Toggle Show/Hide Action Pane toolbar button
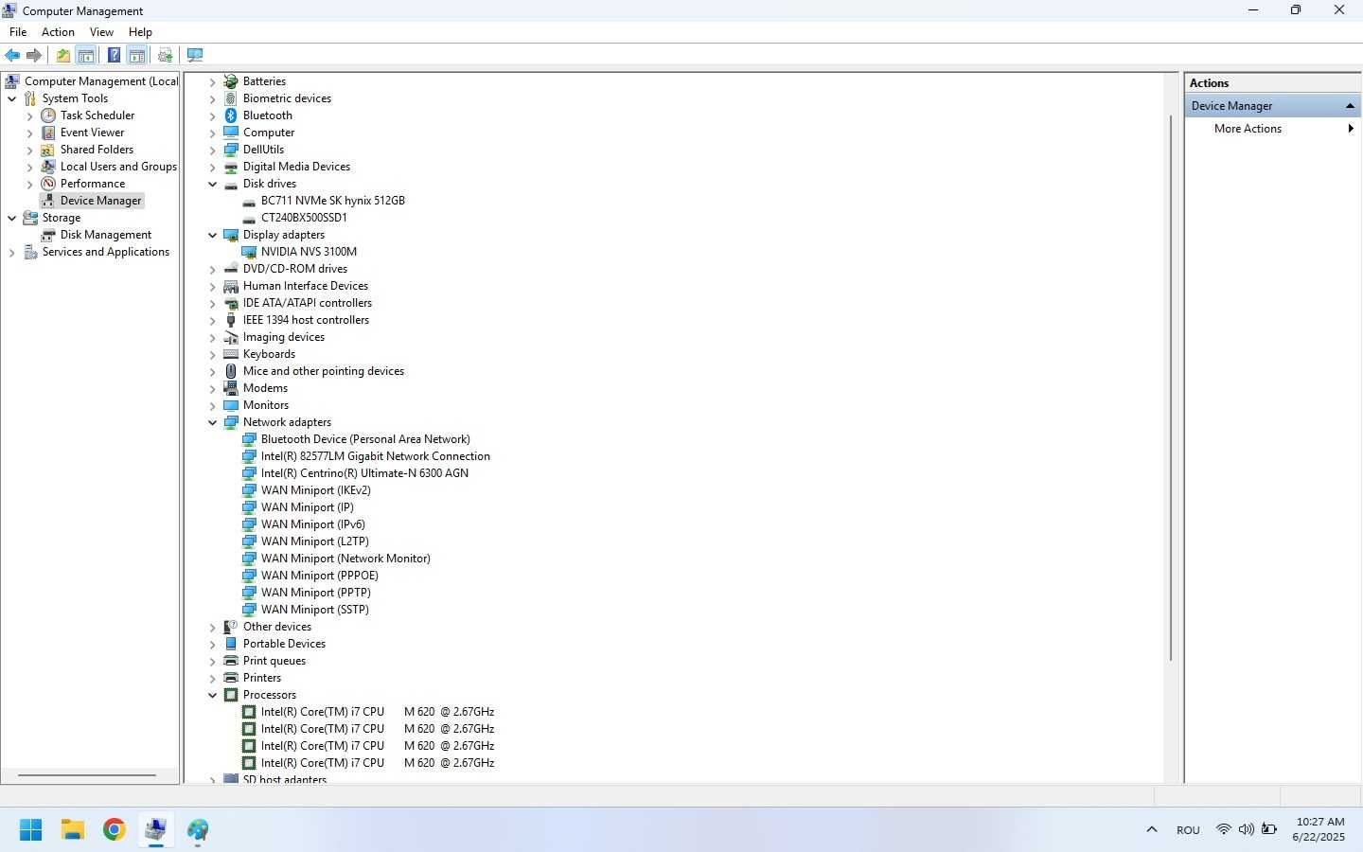This screenshot has width=1363, height=852. click(x=137, y=55)
